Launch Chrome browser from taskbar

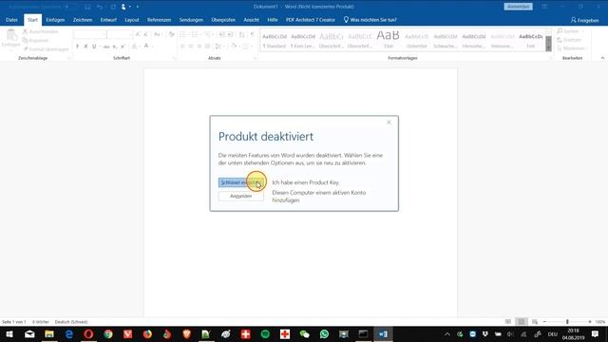(108, 333)
